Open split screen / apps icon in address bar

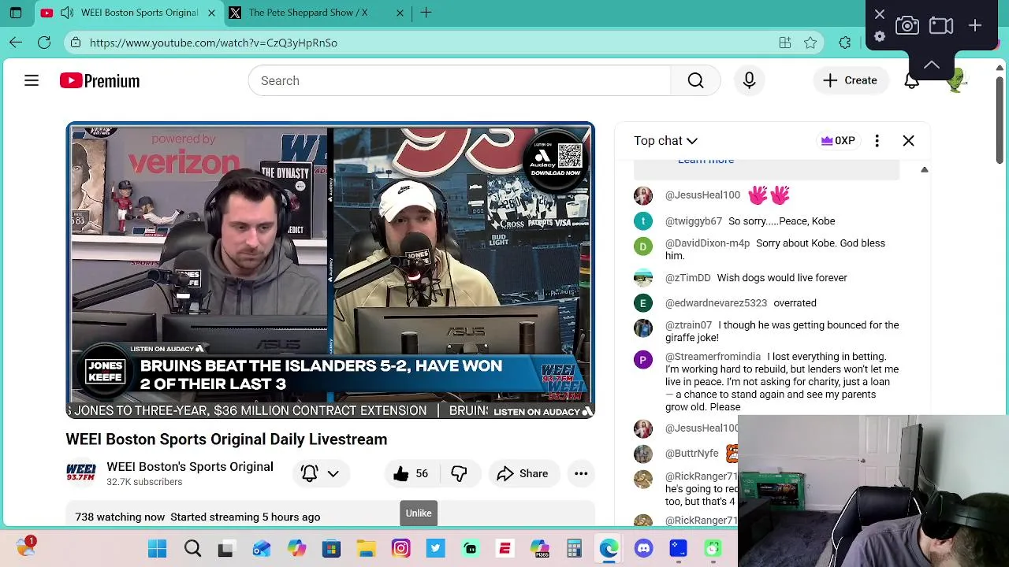[785, 43]
